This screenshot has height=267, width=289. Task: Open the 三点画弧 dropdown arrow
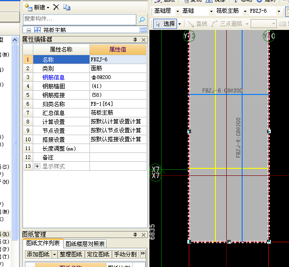(x=247, y=24)
